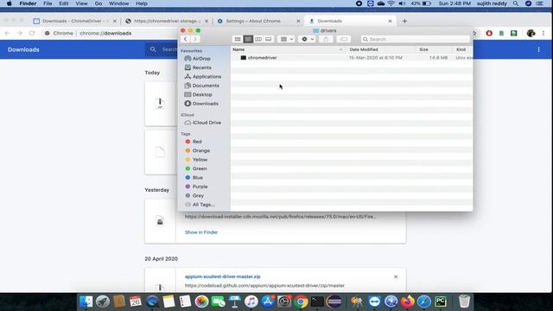Screen dimensions: 553x311
Task: Open the File menu
Action: (48, 3)
